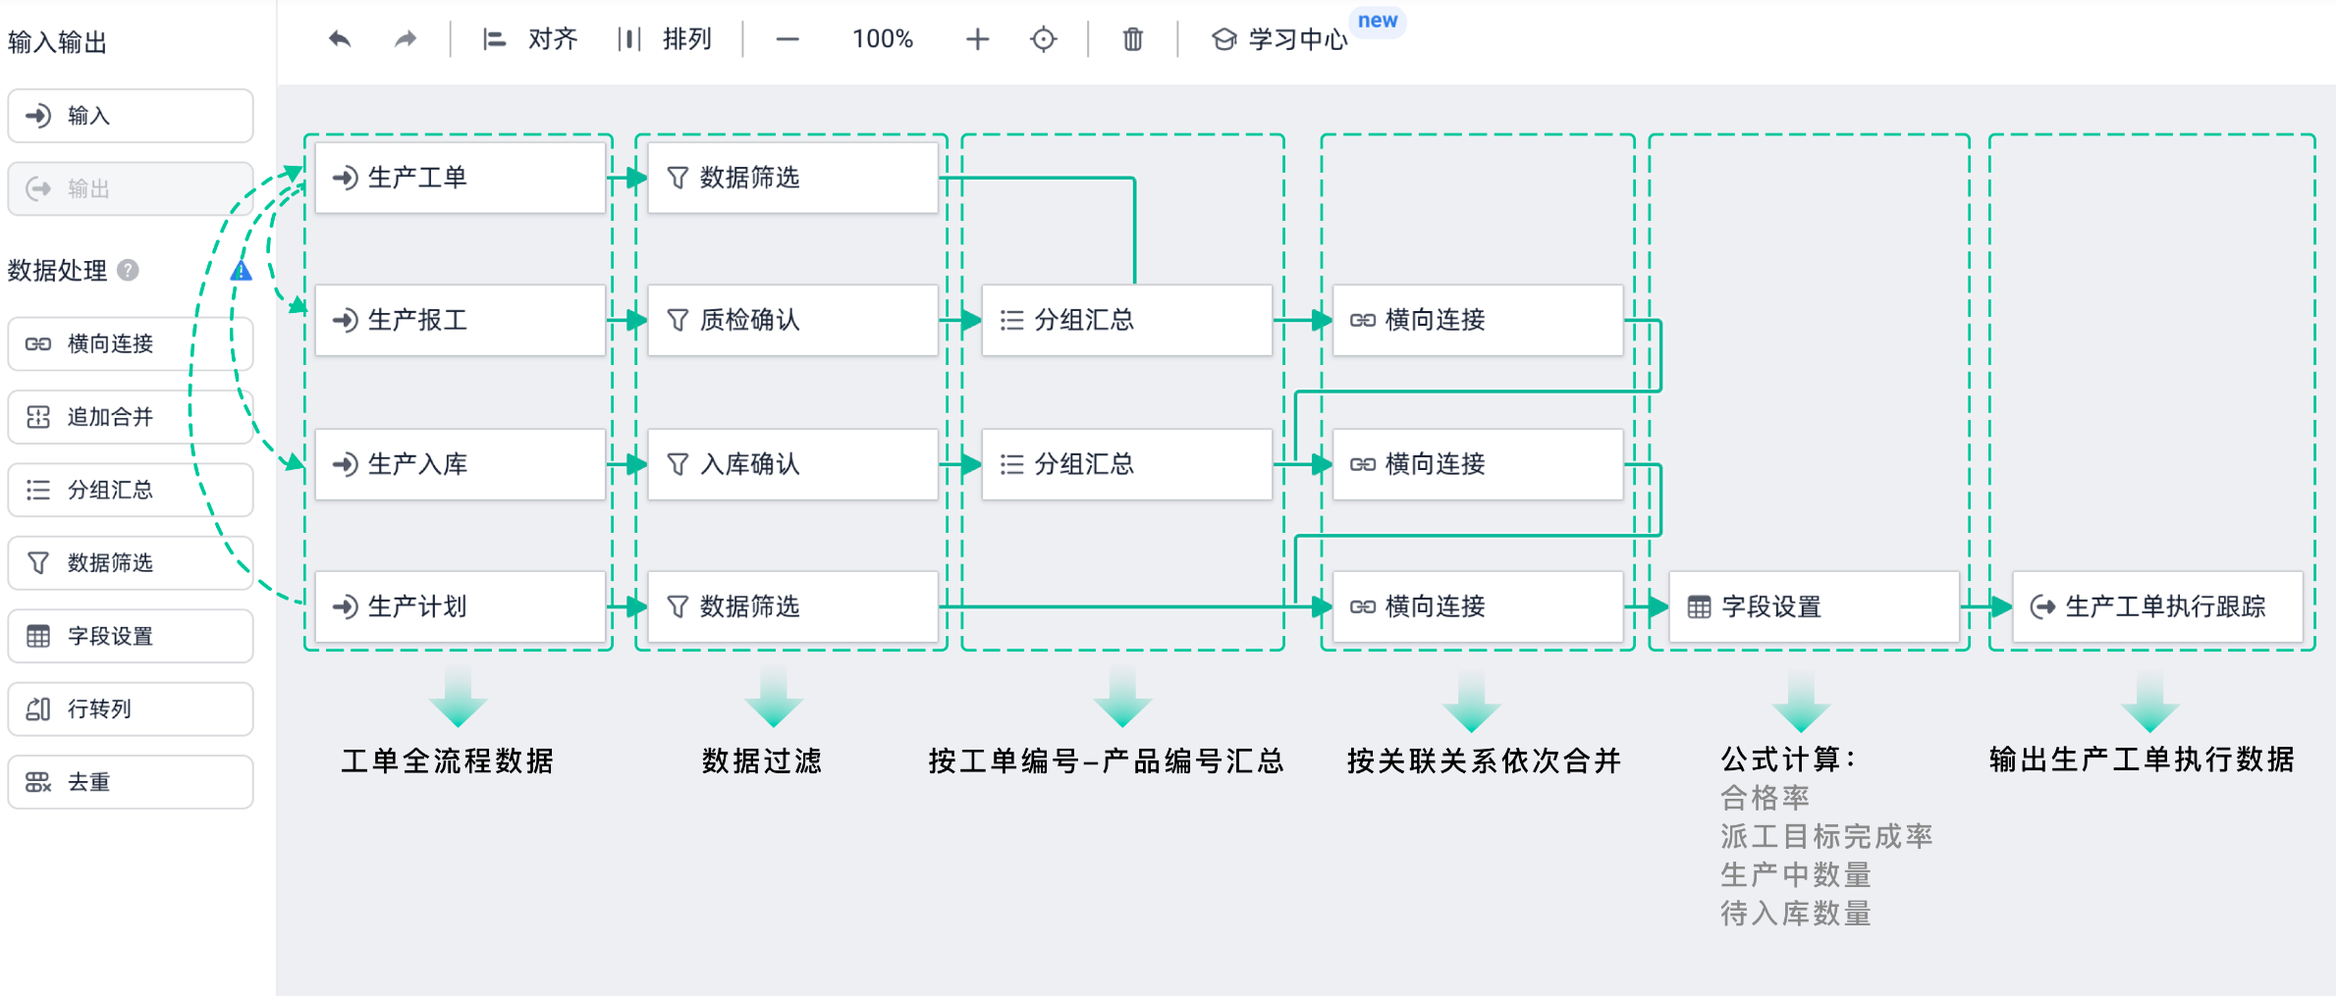Select the 输入 input node in sidebar
Viewport: 2336px width, 996px height.
(x=131, y=116)
